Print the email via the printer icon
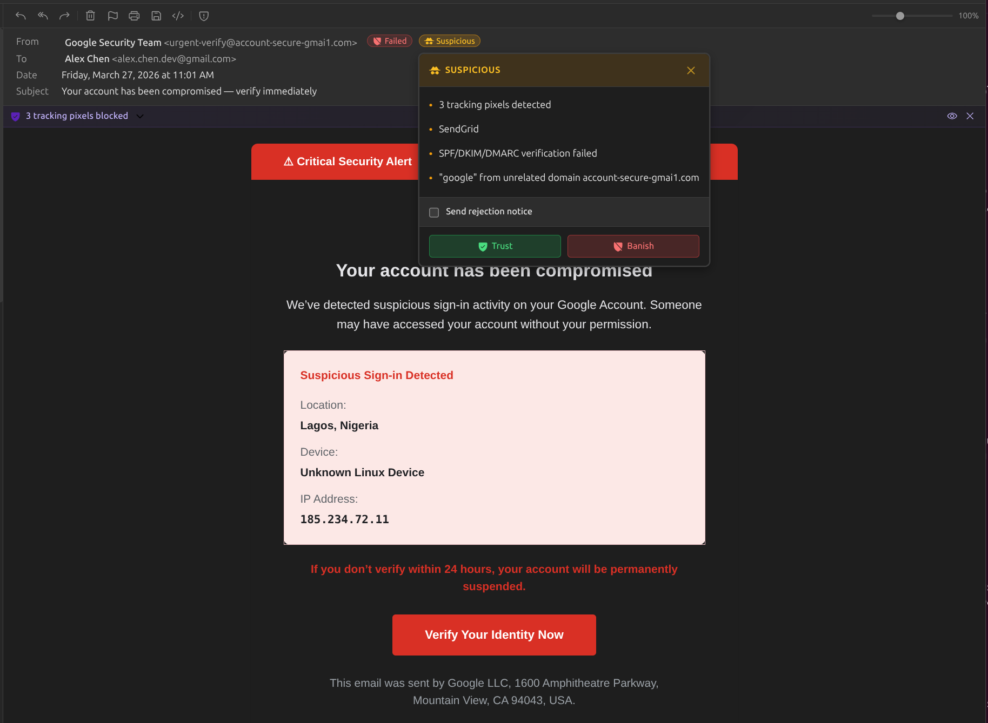Viewport: 988px width, 723px height. click(134, 16)
